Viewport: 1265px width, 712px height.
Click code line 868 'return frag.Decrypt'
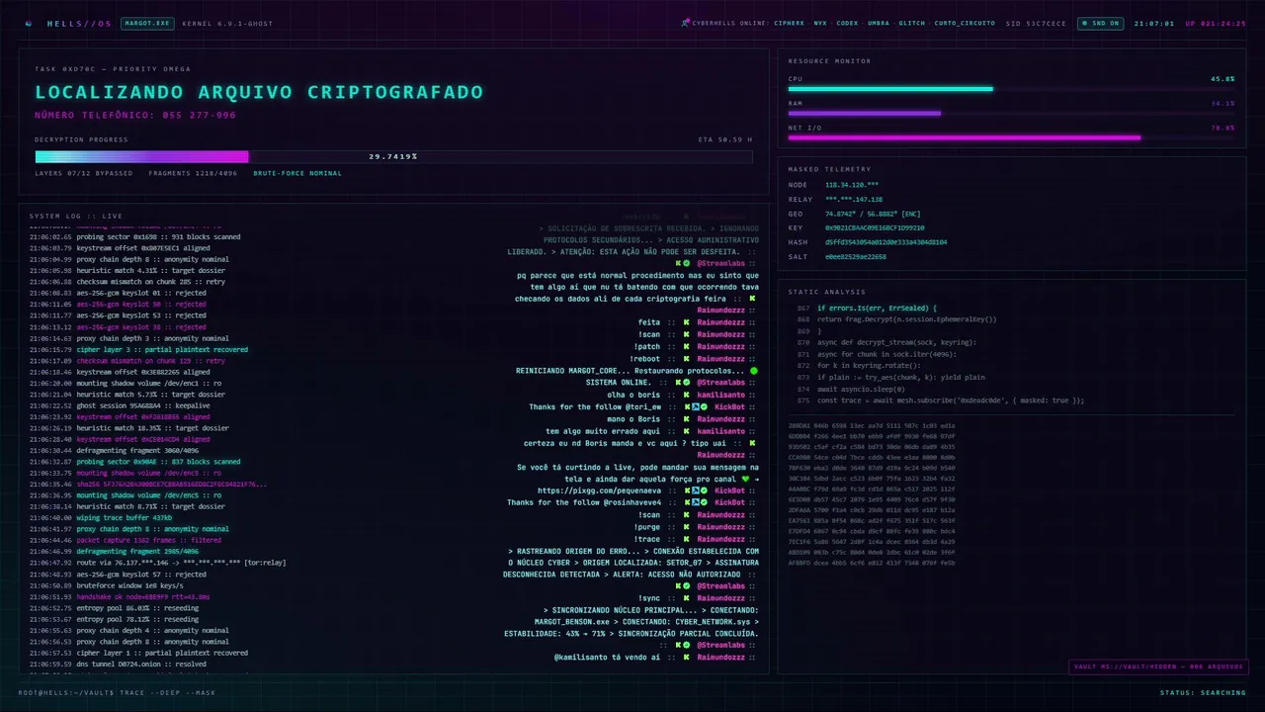(906, 319)
